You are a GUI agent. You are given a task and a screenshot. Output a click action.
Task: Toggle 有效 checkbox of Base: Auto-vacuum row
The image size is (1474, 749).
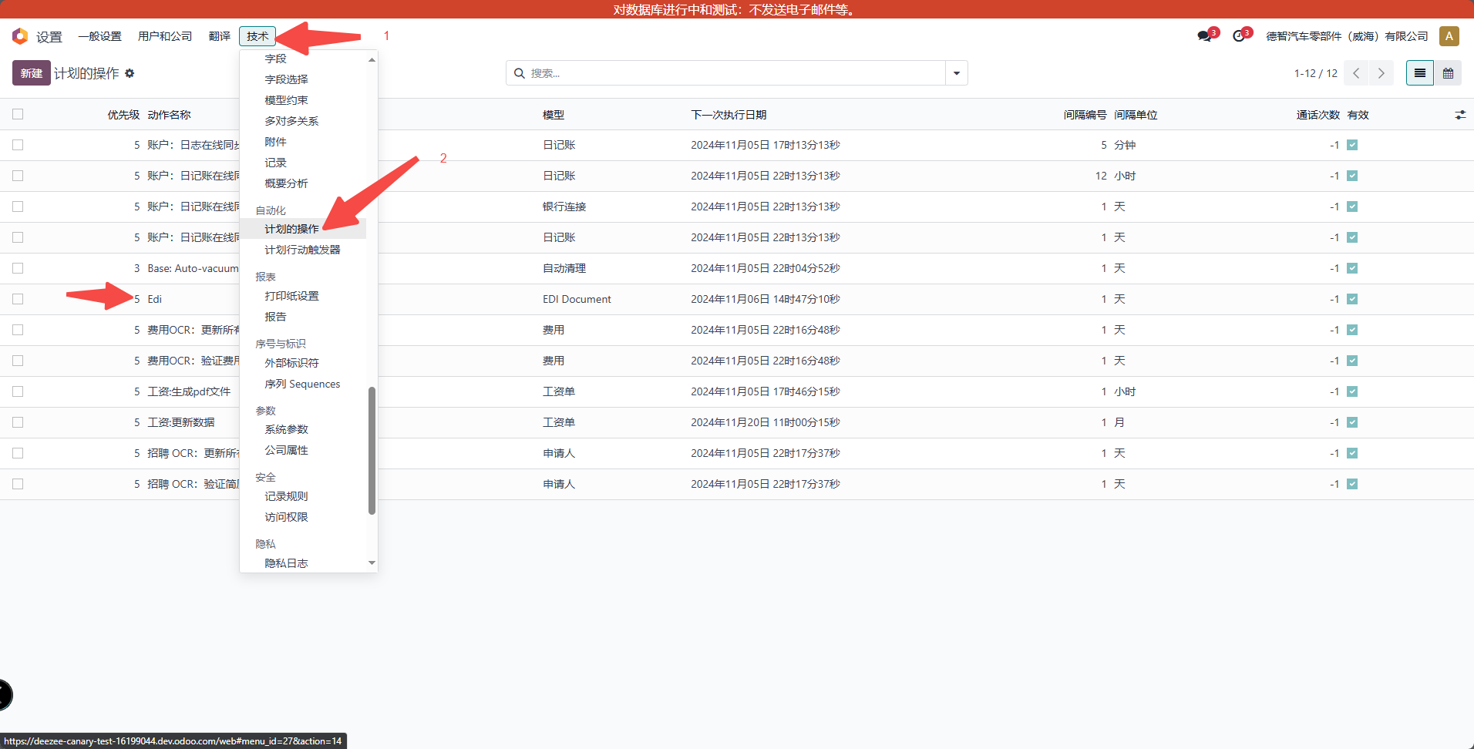(1352, 268)
